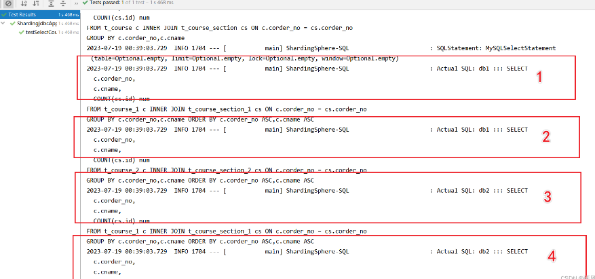Show more test toolbar options chevron
This screenshot has height=279, width=595.
click(76, 3)
